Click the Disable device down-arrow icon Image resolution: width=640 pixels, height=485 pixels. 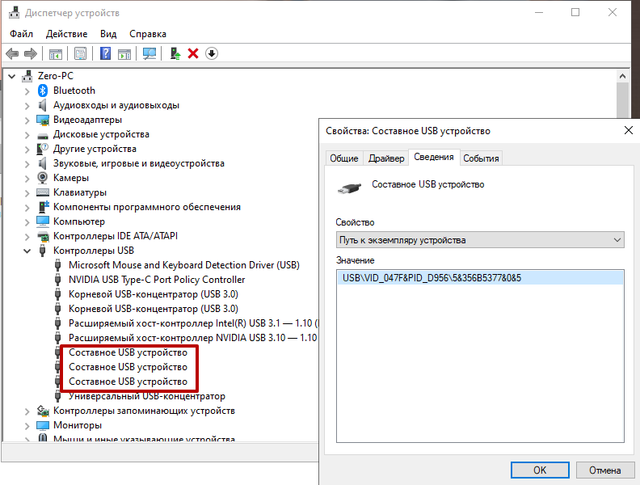pos(212,53)
